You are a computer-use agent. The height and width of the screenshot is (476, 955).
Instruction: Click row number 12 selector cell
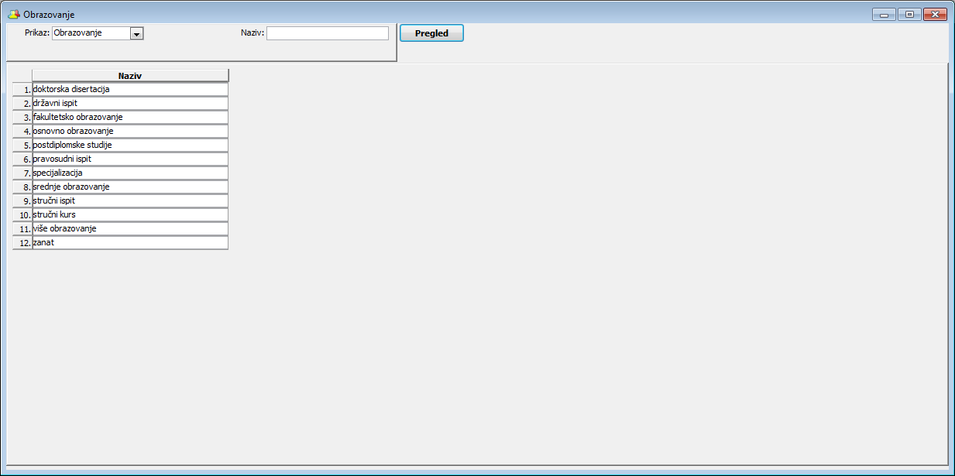pos(22,242)
